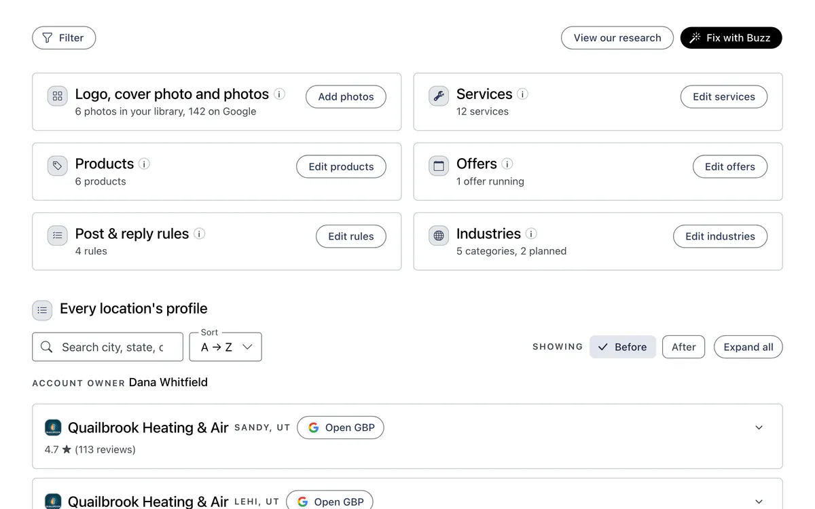Click the list icon beside Every location's profile

[42, 311]
